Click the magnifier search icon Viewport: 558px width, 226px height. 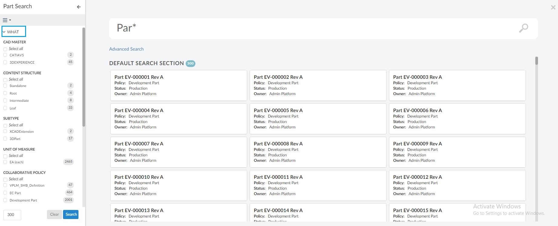(523, 28)
